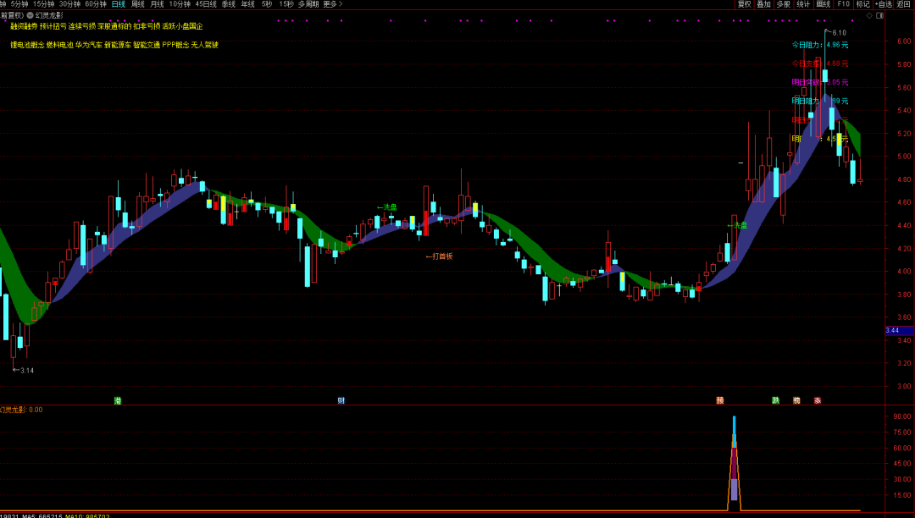Click the diamond icon at chart top-right
This screenshot has height=518, width=915.
[869, 15]
